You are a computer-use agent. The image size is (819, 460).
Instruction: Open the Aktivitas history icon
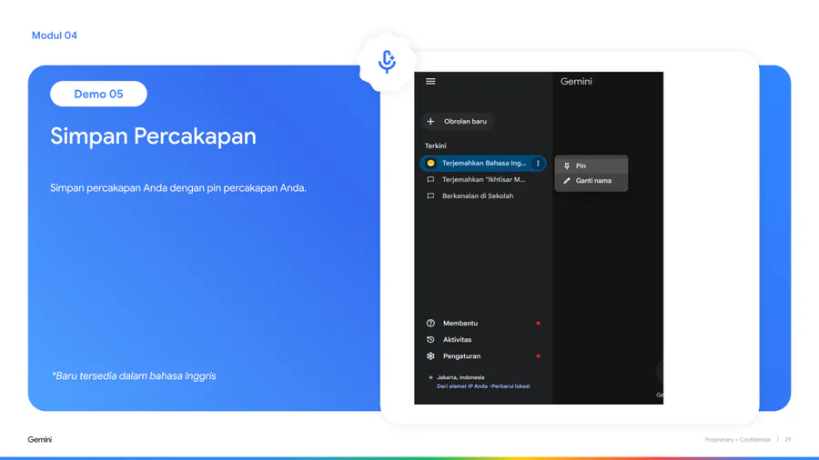(x=430, y=340)
